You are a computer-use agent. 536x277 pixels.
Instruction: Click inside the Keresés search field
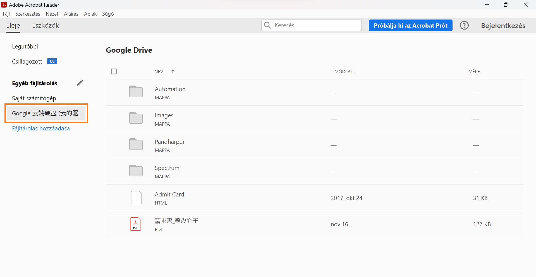click(307, 25)
